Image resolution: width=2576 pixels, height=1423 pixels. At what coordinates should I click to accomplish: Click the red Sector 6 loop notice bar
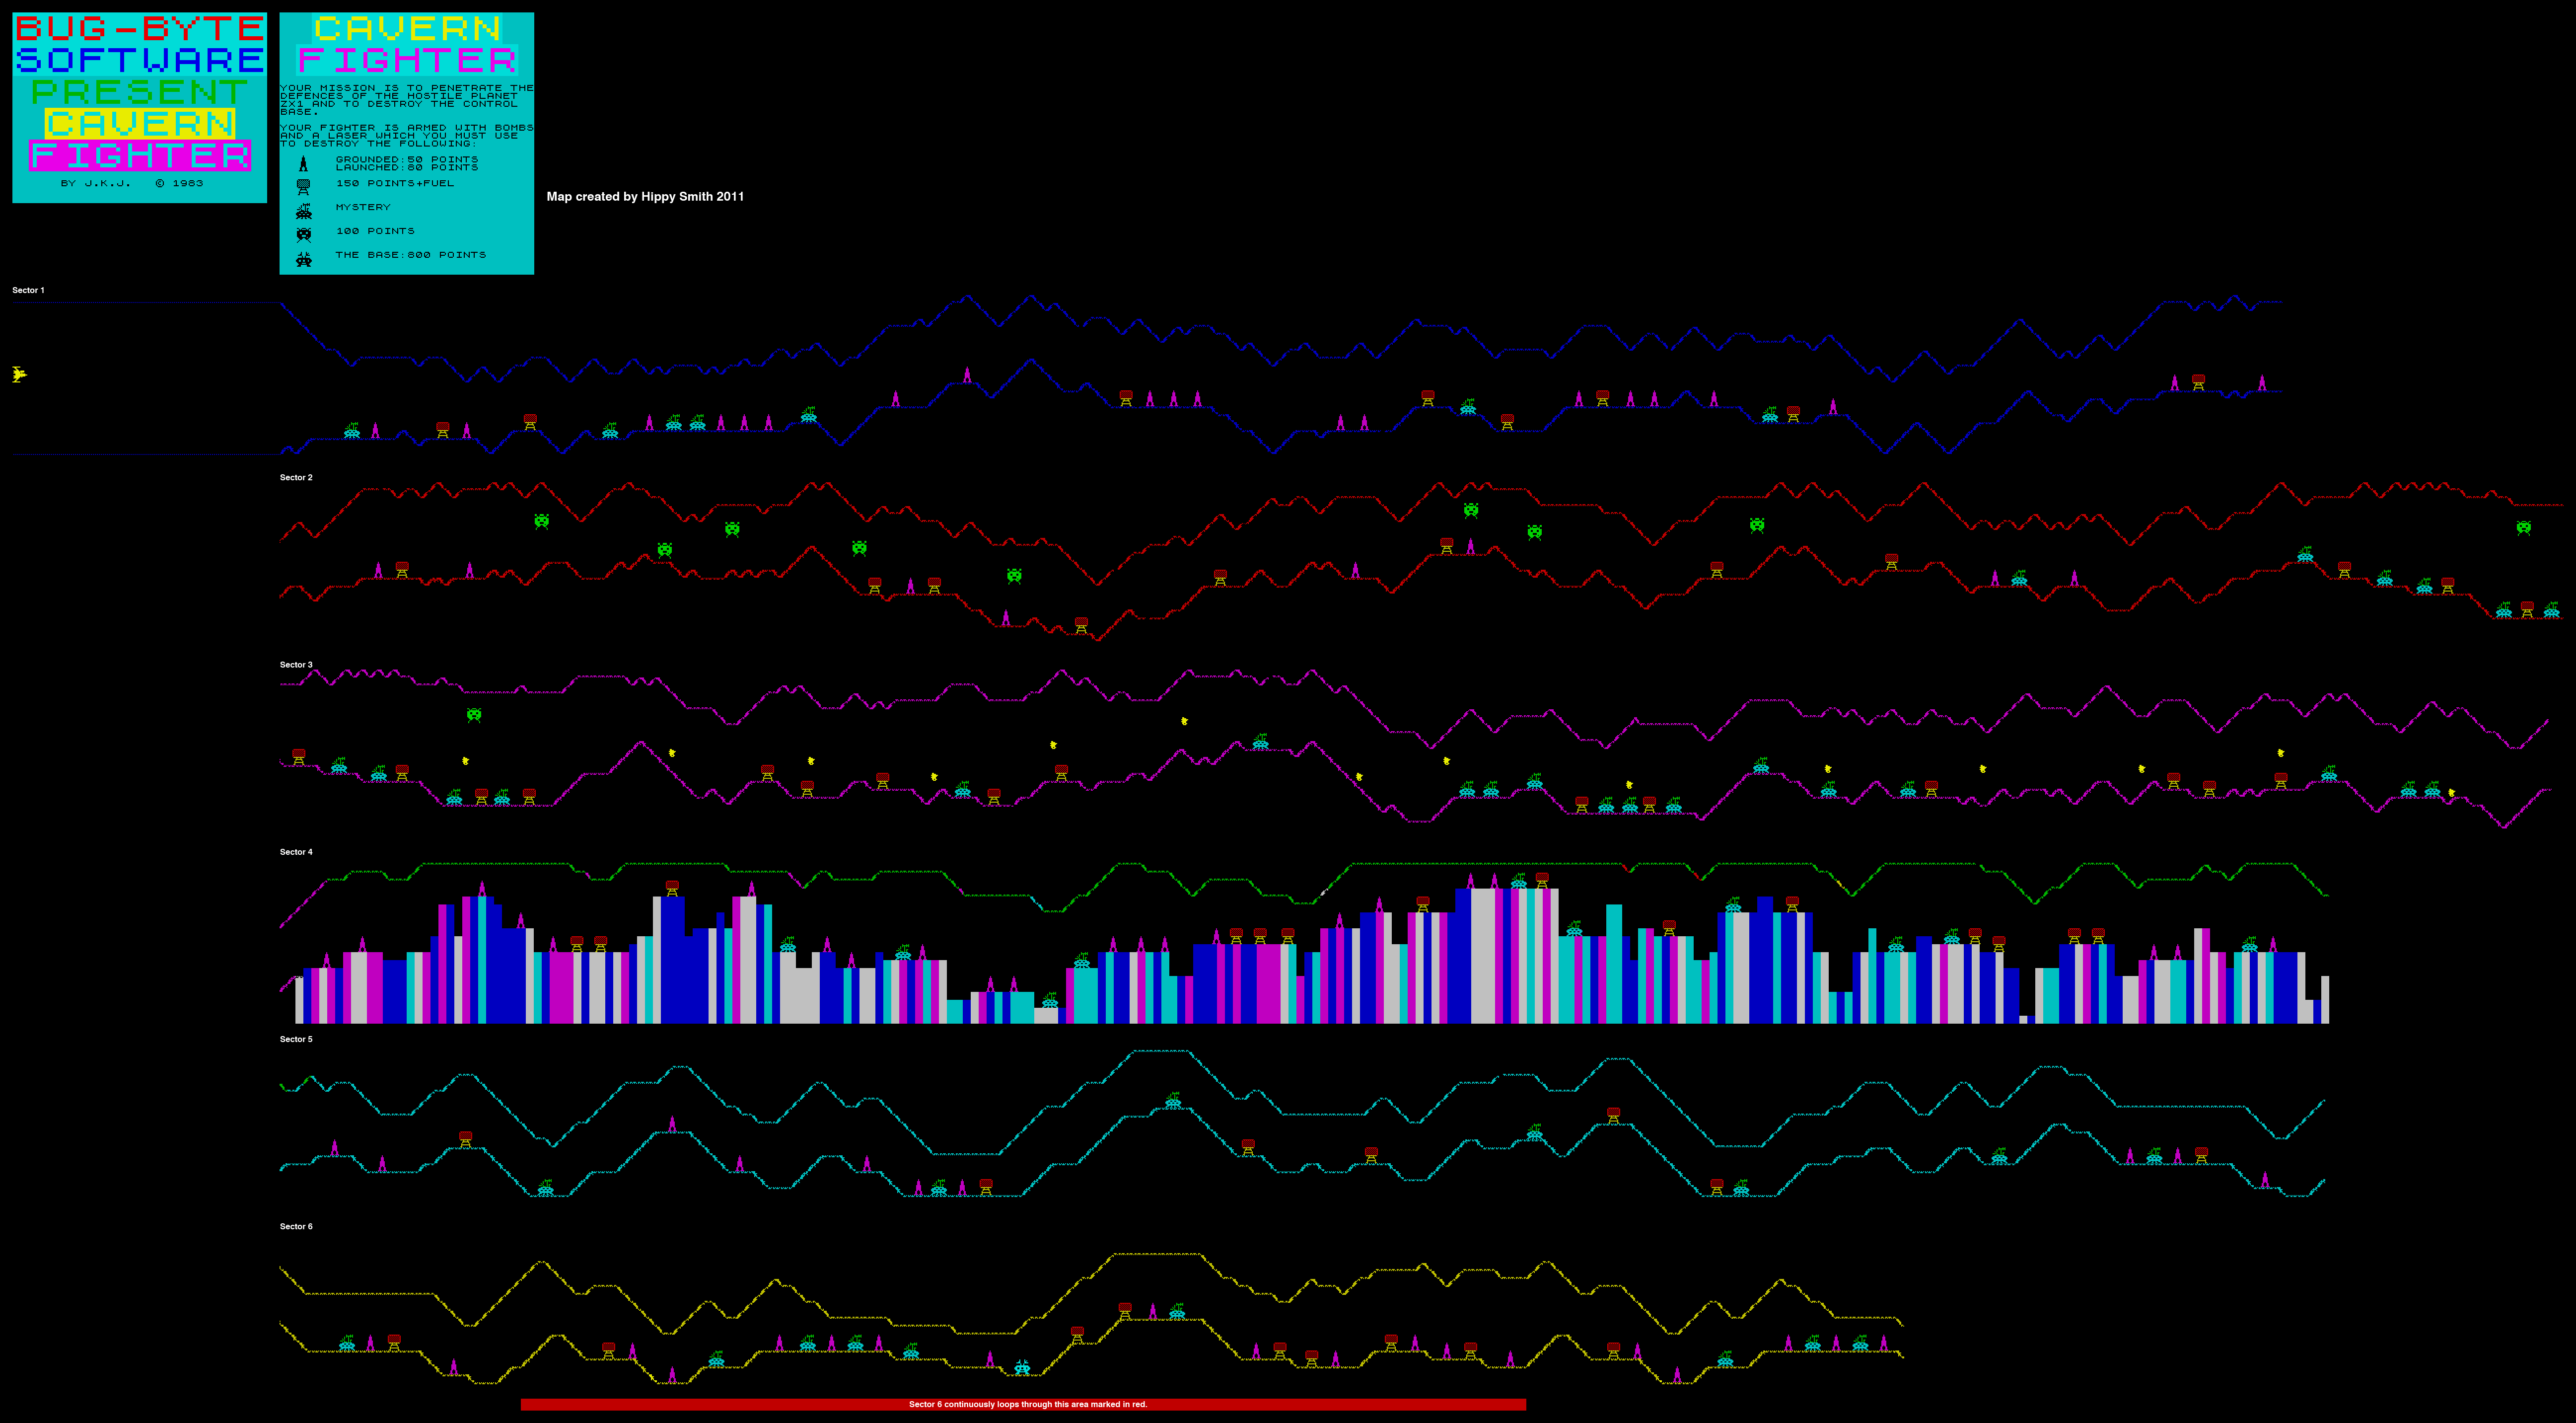click(x=1023, y=1404)
